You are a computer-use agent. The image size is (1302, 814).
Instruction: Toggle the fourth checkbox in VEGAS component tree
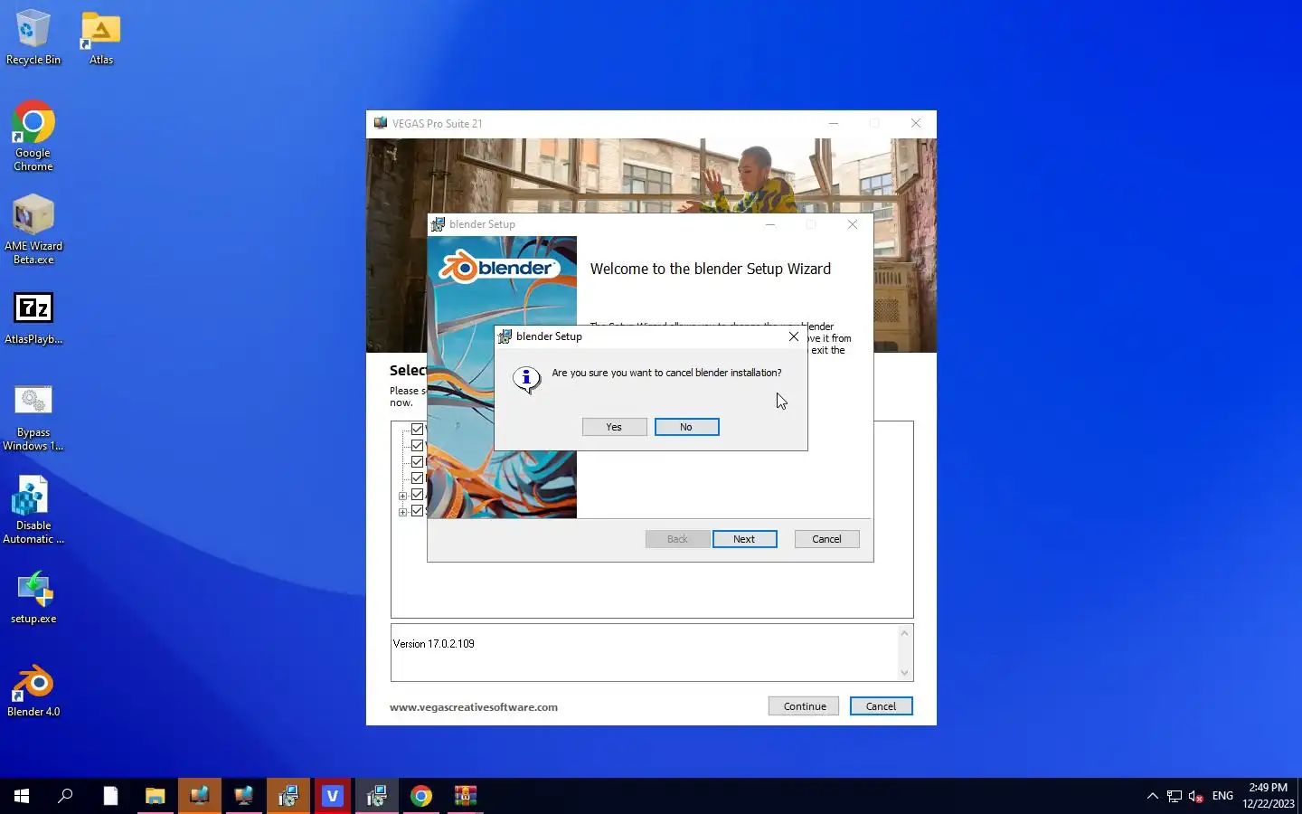click(417, 478)
